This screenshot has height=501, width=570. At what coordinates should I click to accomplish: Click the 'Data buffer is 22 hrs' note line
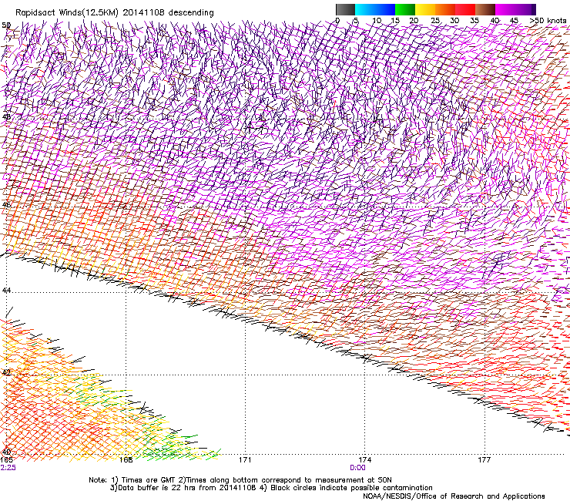(271, 488)
